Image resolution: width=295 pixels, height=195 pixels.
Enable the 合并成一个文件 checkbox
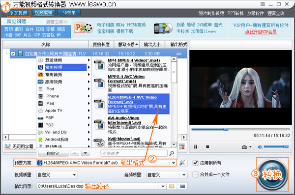(196, 174)
